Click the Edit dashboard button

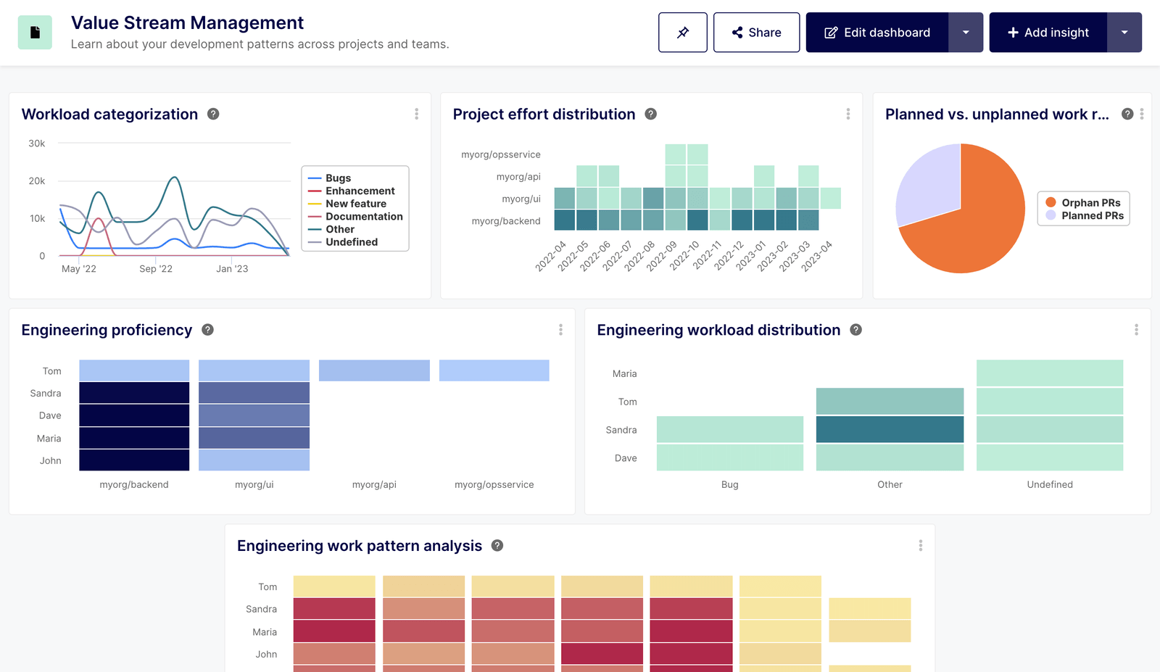877,32
